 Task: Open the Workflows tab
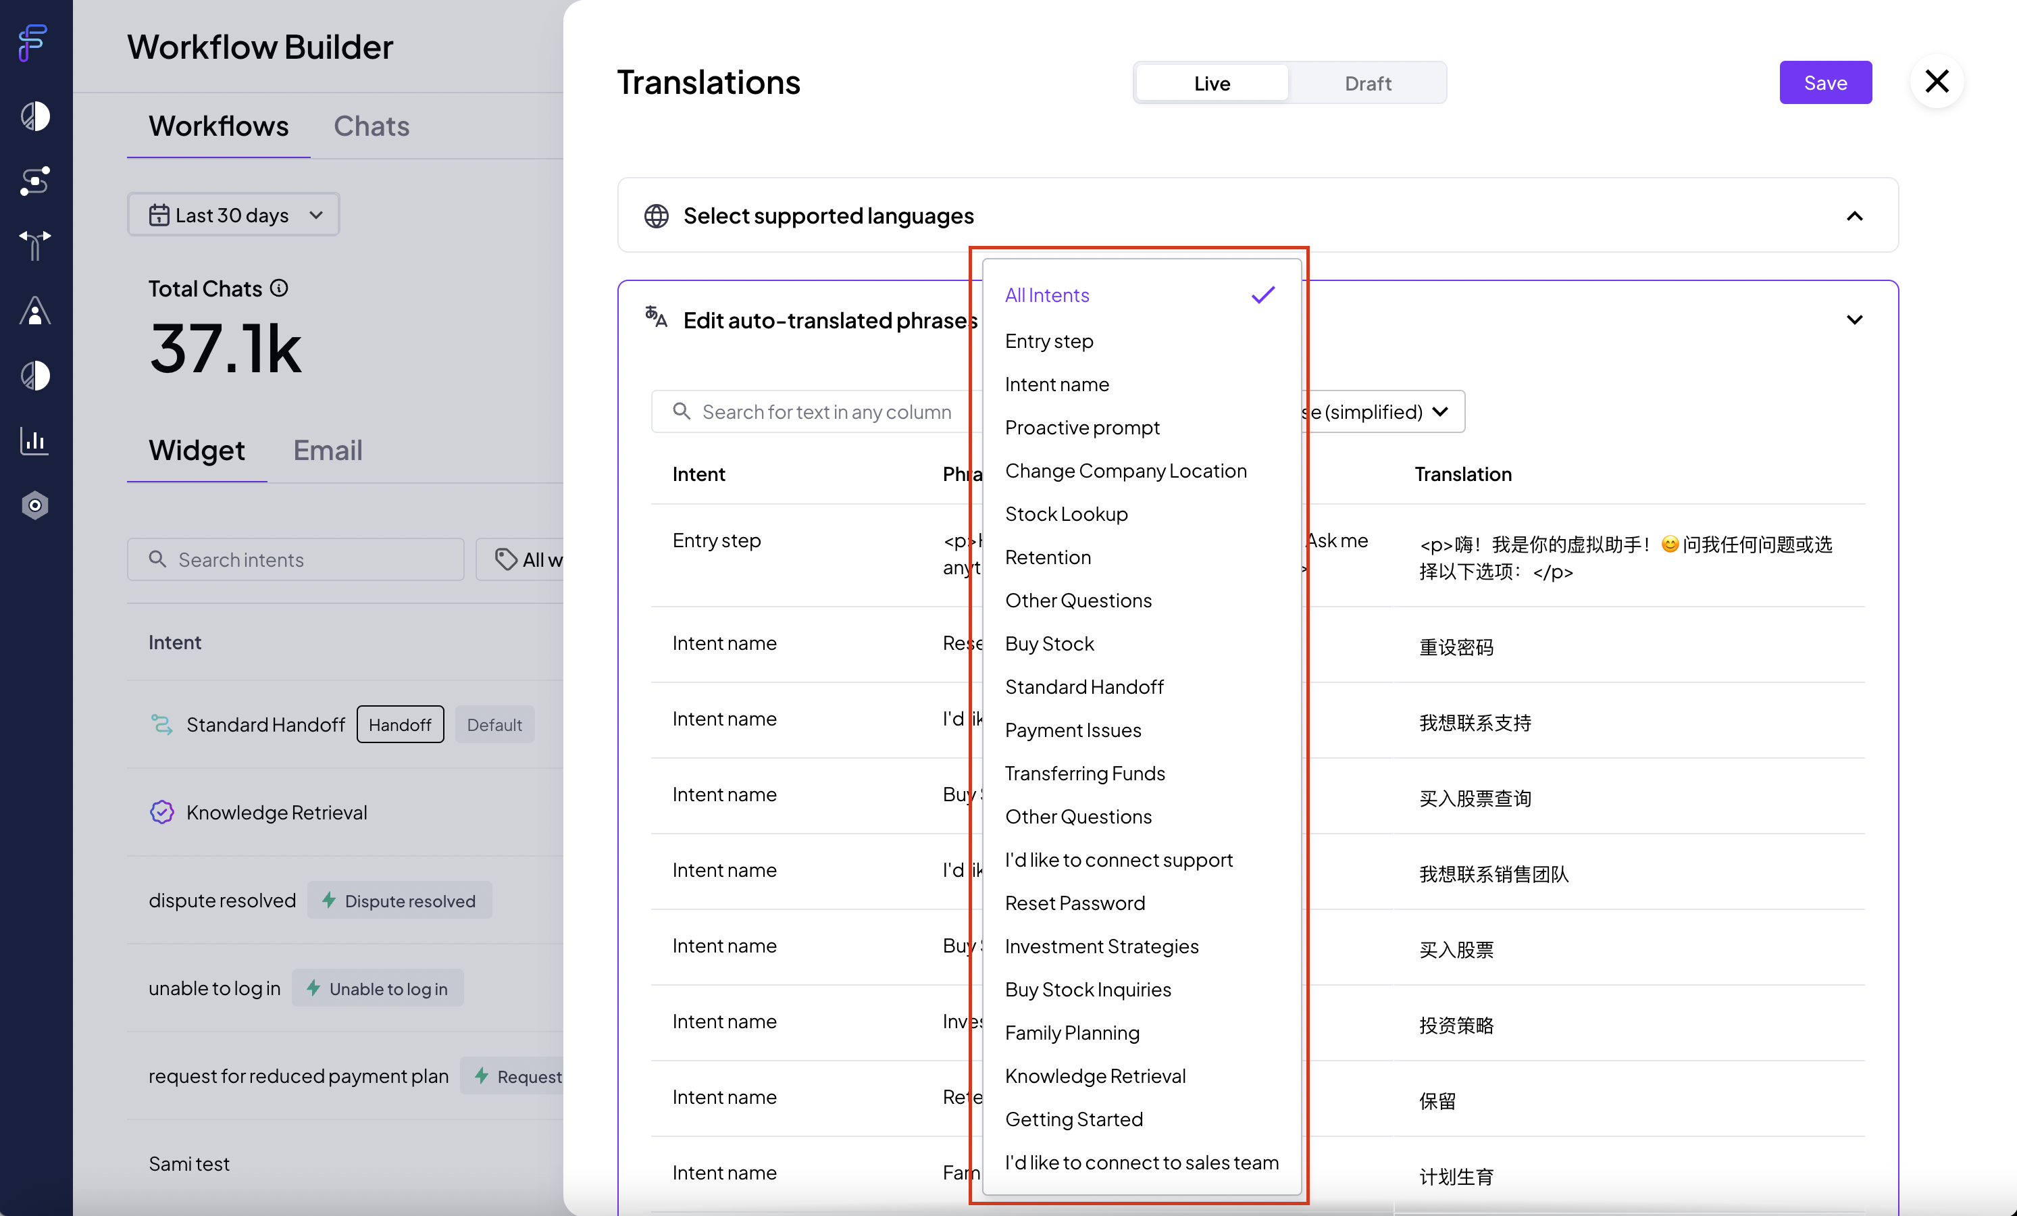coord(219,126)
